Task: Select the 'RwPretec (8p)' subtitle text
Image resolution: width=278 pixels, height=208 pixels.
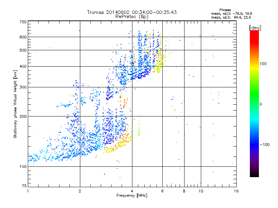Action: 132,17
